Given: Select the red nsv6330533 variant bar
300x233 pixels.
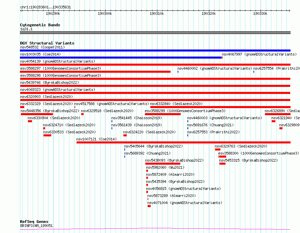Looking at the screenshot, I should pos(47,135).
